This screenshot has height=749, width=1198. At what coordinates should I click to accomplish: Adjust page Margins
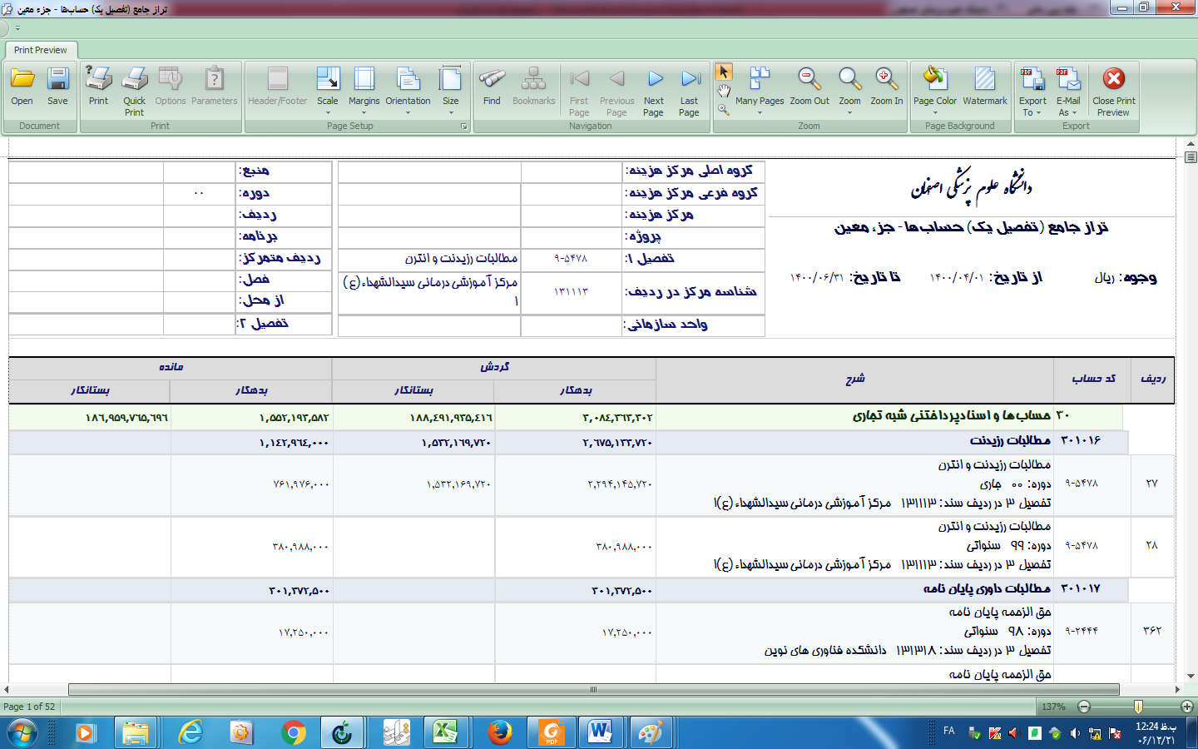coord(364,91)
